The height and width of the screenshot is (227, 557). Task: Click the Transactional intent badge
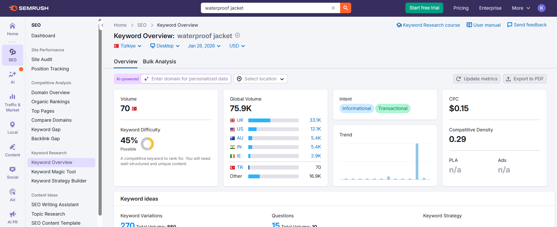(x=393, y=109)
